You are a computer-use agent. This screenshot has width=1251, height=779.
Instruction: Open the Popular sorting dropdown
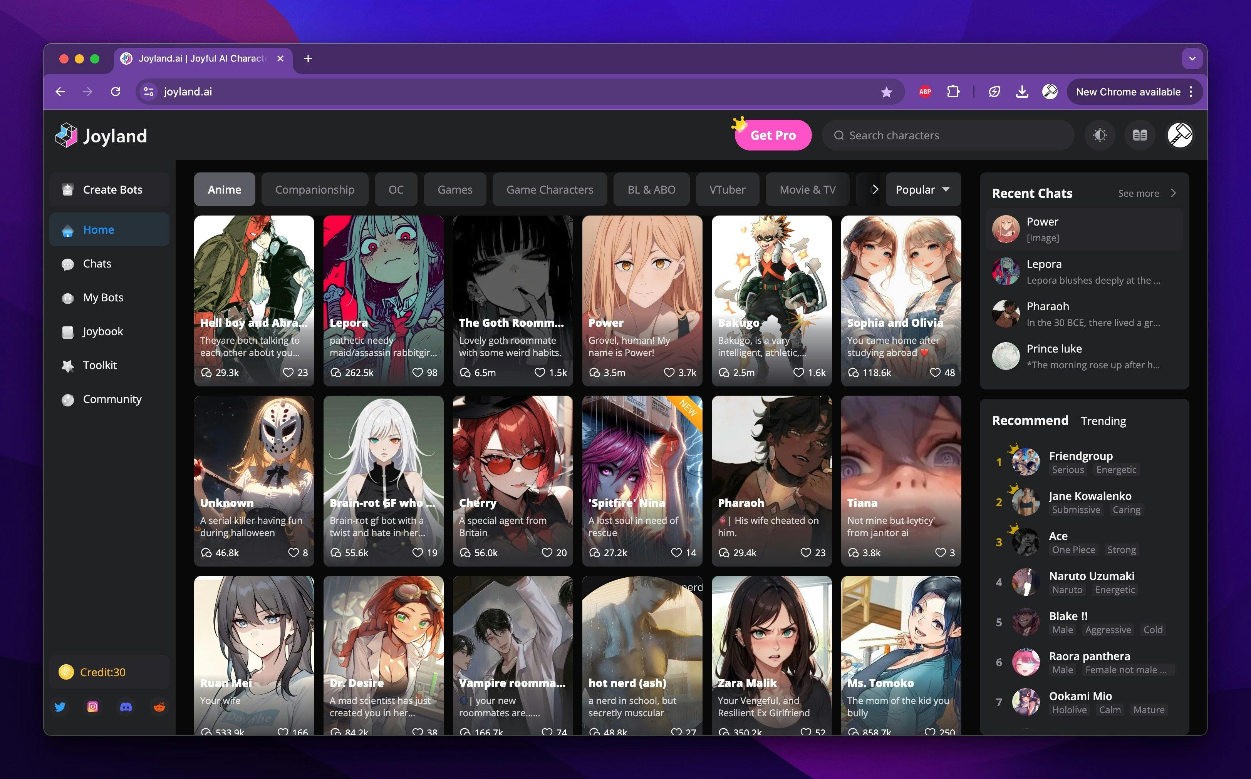[922, 189]
